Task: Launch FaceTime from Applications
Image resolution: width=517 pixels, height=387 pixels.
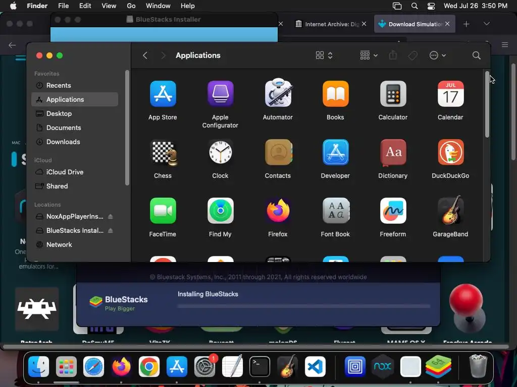Action: coord(163,211)
